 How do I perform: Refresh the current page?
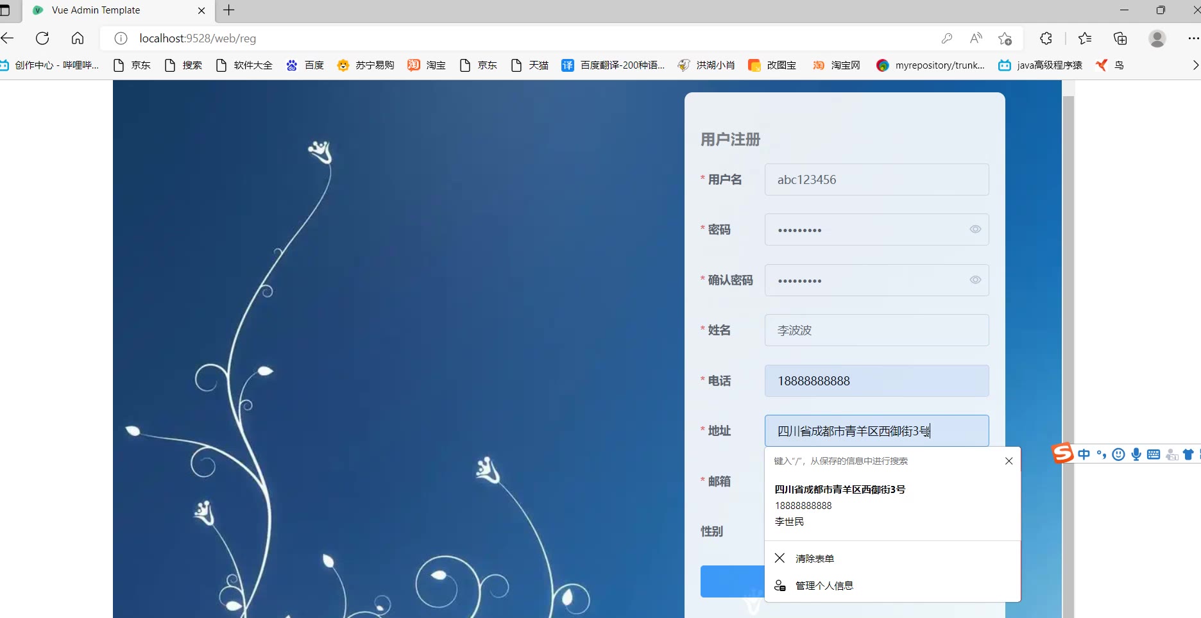[x=42, y=38]
